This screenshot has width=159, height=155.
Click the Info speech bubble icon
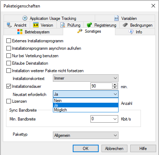point(131,32)
